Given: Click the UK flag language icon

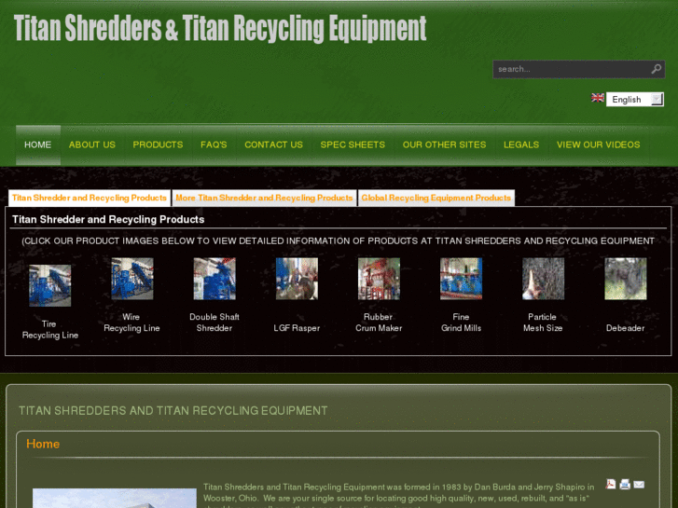Looking at the screenshot, I should pyautogui.click(x=598, y=98).
